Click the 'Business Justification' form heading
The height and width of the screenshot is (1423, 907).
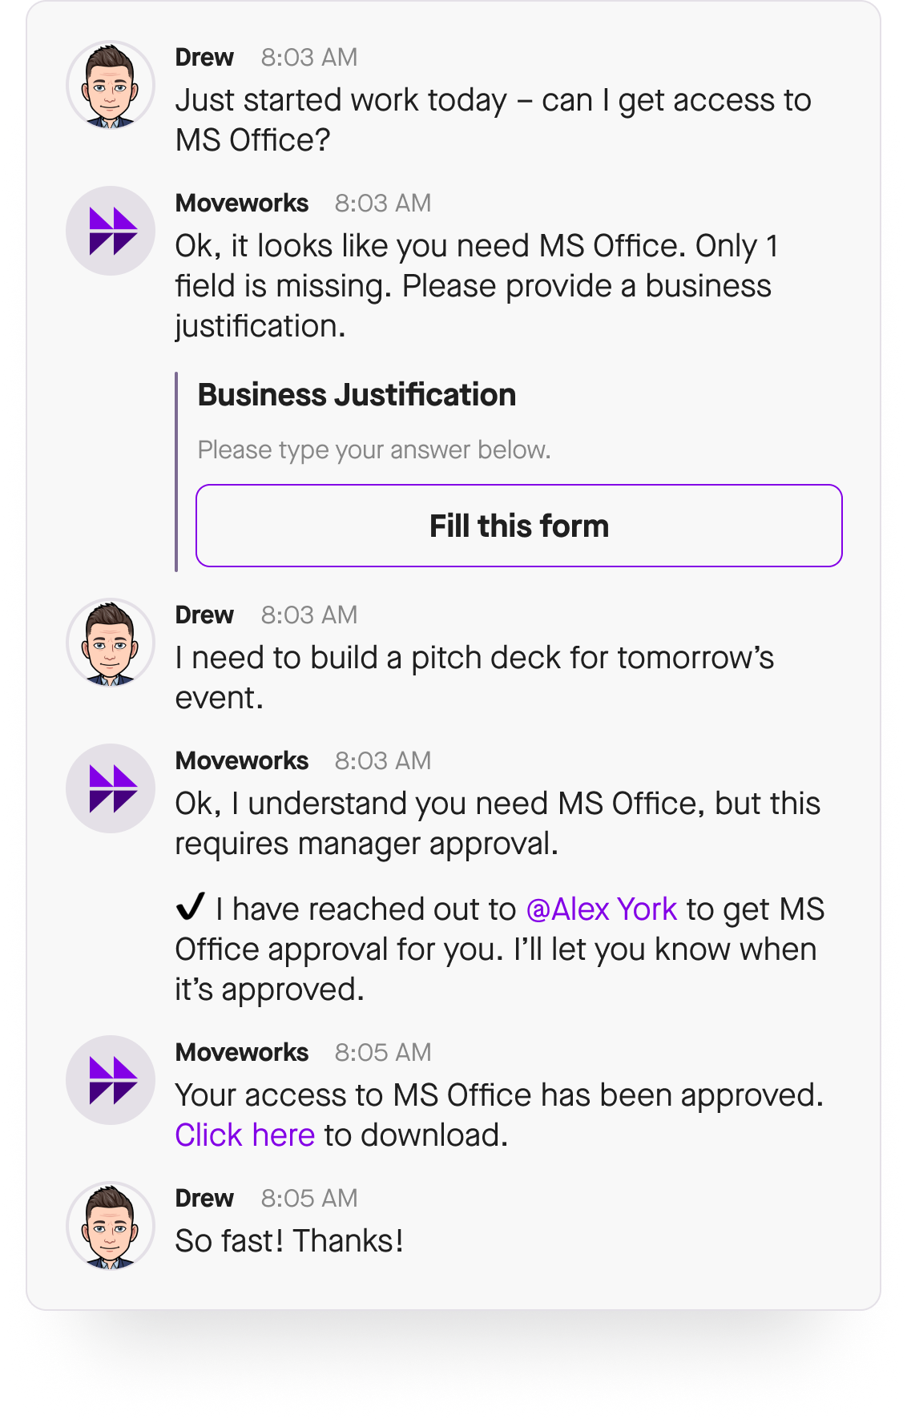click(x=357, y=394)
